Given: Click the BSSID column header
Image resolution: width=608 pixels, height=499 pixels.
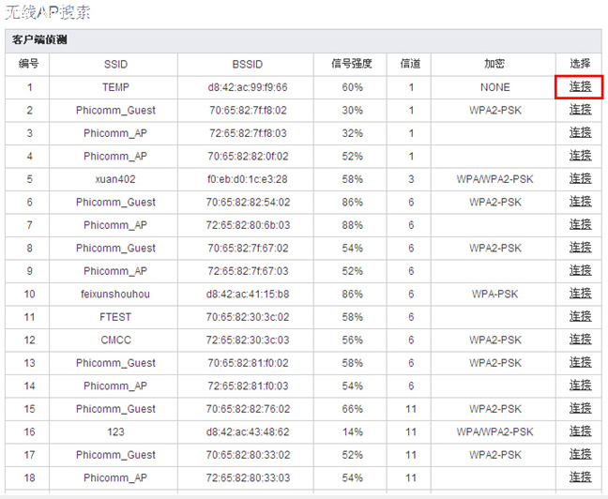Looking at the screenshot, I should [x=248, y=64].
